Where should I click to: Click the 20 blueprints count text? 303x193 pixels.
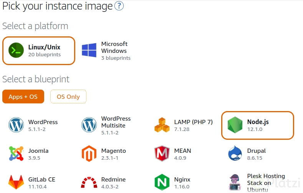click(x=45, y=55)
